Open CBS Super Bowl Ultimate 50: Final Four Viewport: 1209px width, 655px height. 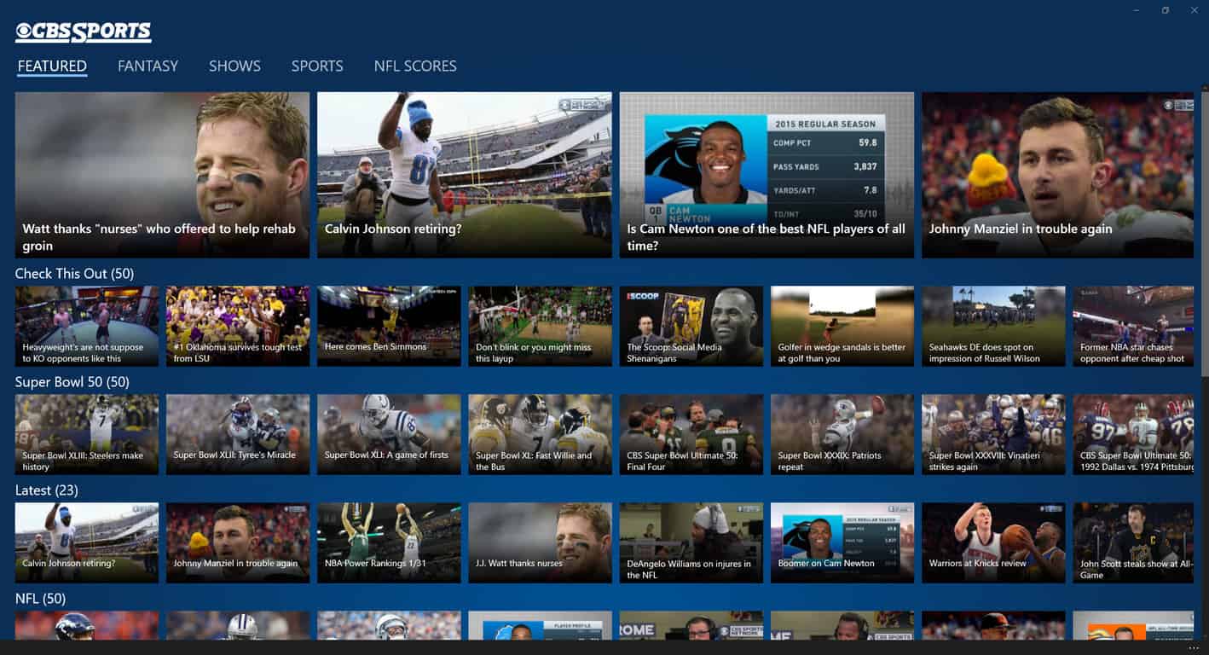pyautogui.click(x=691, y=434)
